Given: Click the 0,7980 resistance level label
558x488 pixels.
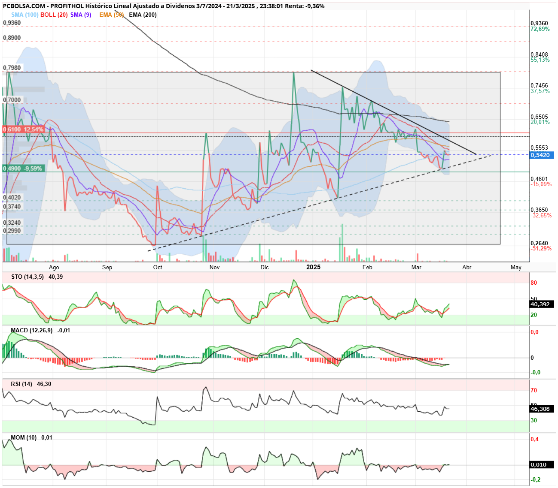Looking at the screenshot, I should [x=12, y=68].
